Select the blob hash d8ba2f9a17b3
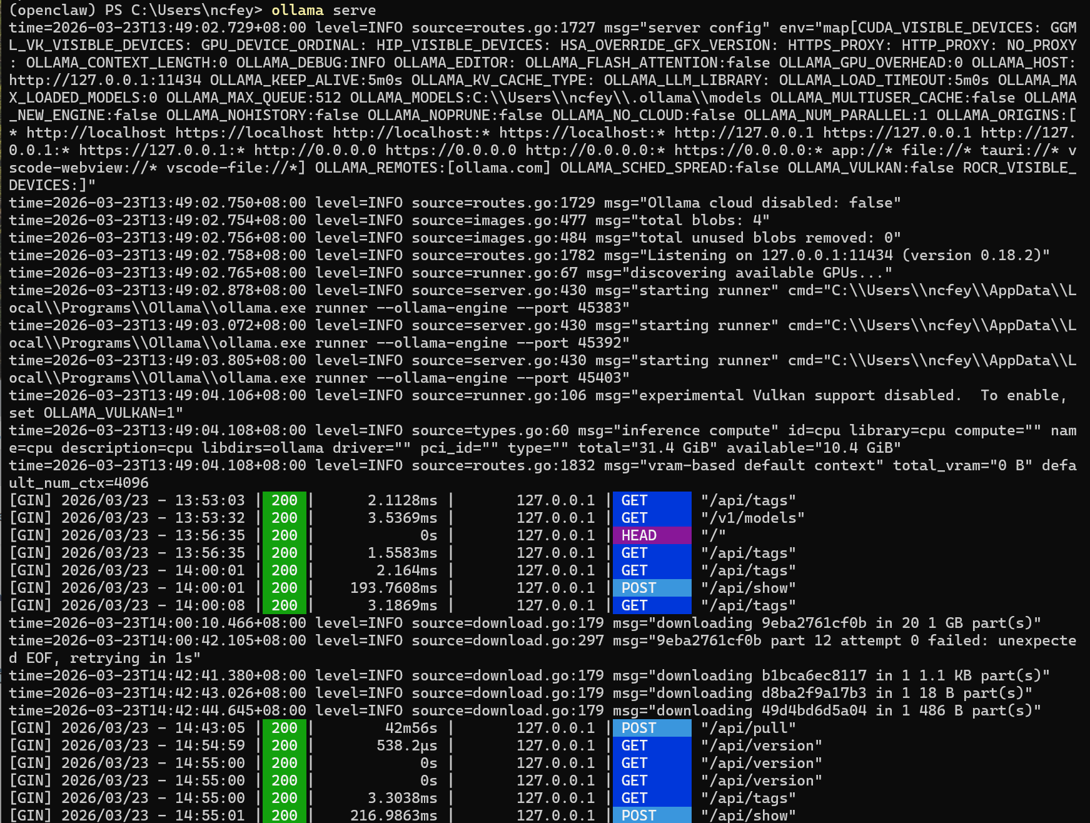1090x823 pixels. tap(814, 693)
